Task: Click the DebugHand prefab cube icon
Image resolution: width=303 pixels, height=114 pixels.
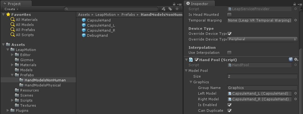Action: 84,35
